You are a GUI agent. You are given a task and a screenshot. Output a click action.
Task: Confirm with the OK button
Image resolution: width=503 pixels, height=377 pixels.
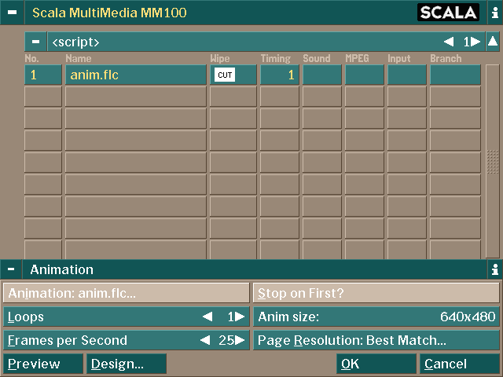pyautogui.click(x=376, y=364)
